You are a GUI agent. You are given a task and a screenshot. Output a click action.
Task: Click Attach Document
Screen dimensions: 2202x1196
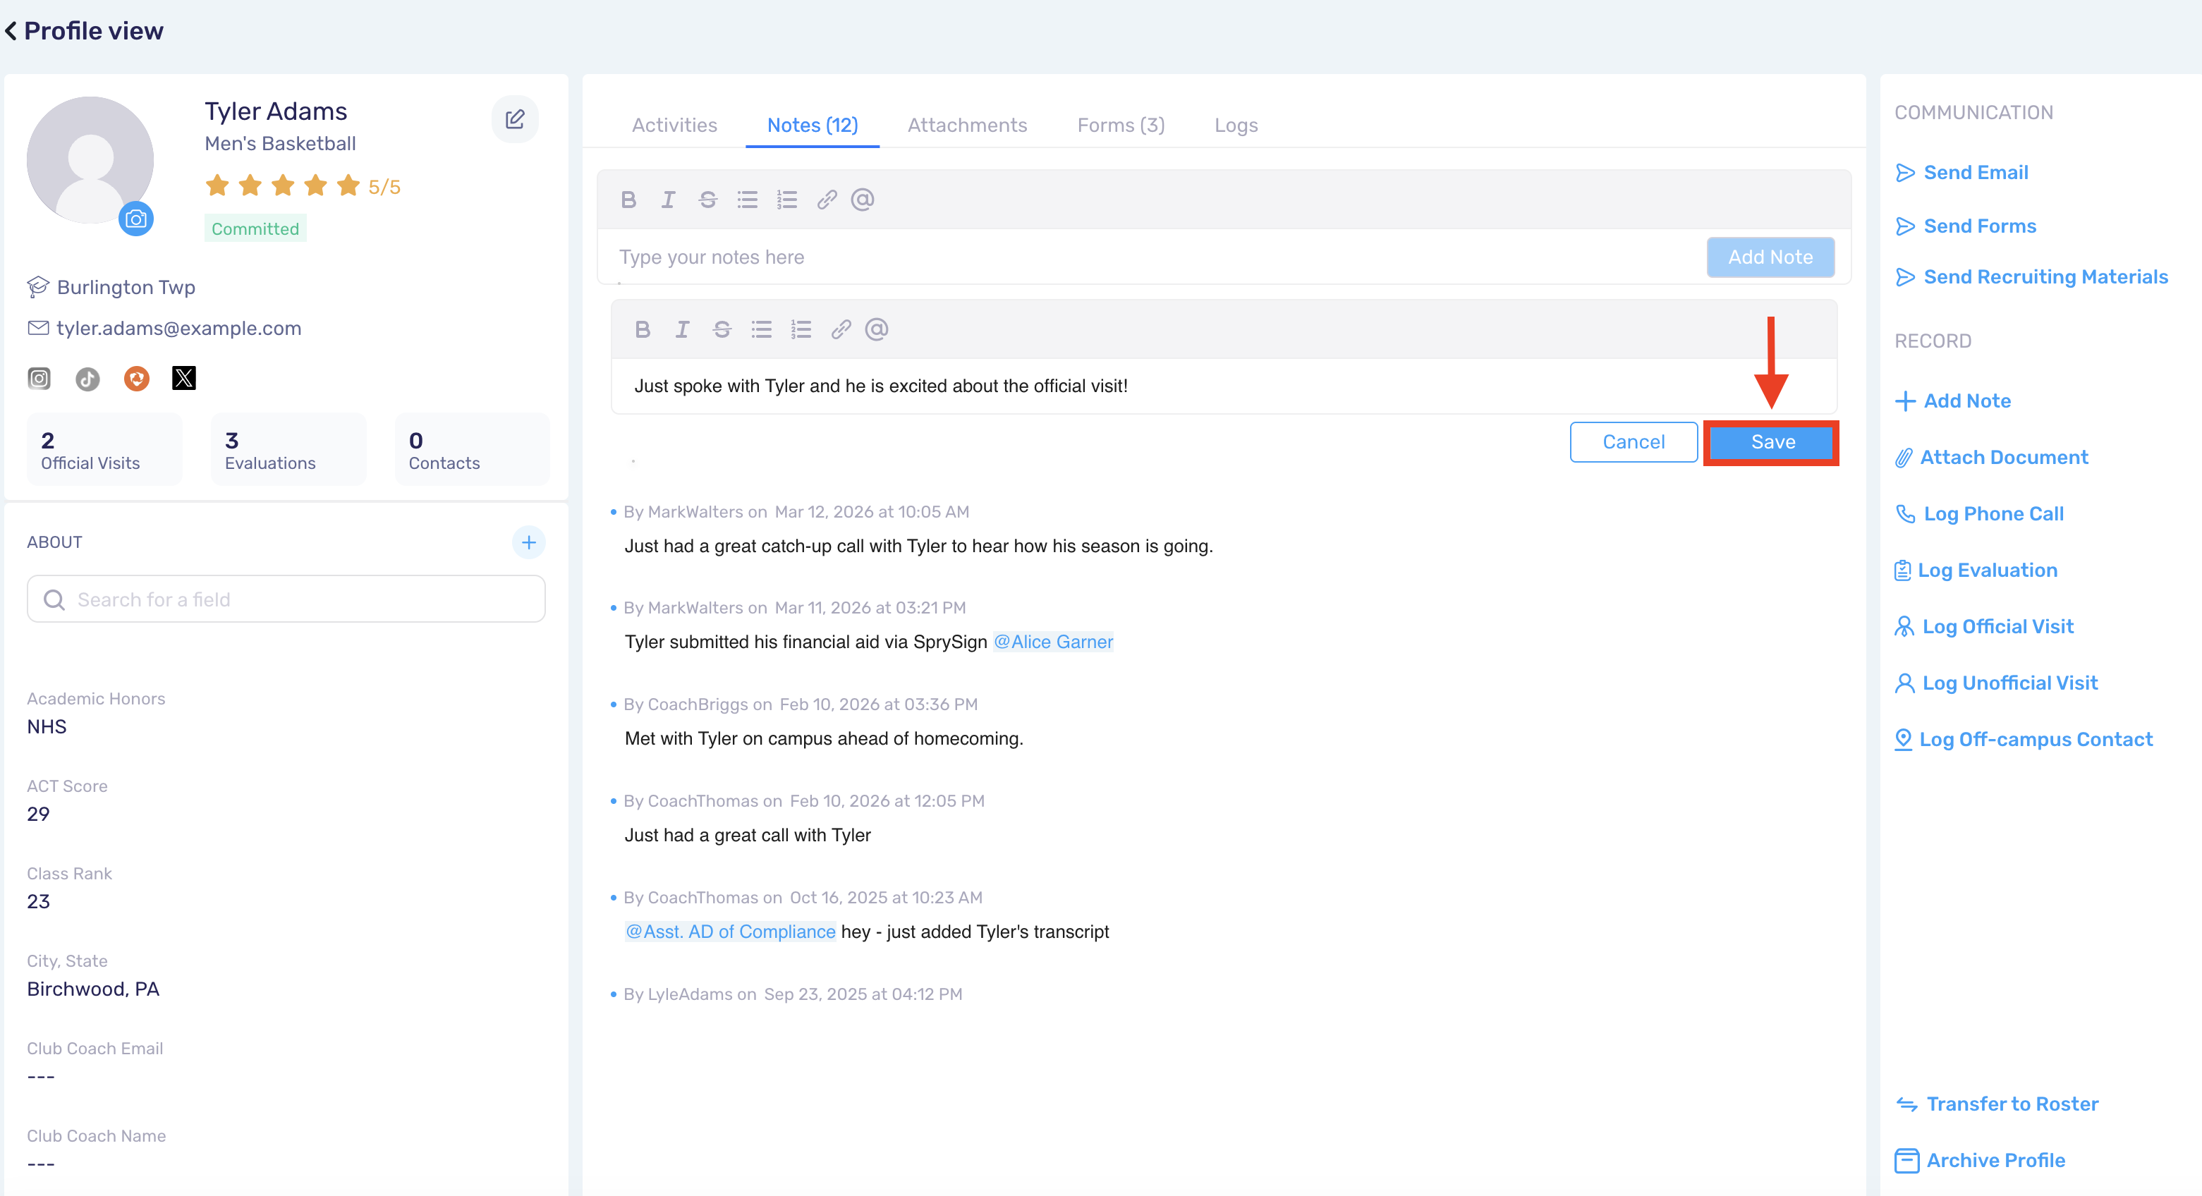pyautogui.click(x=1992, y=458)
